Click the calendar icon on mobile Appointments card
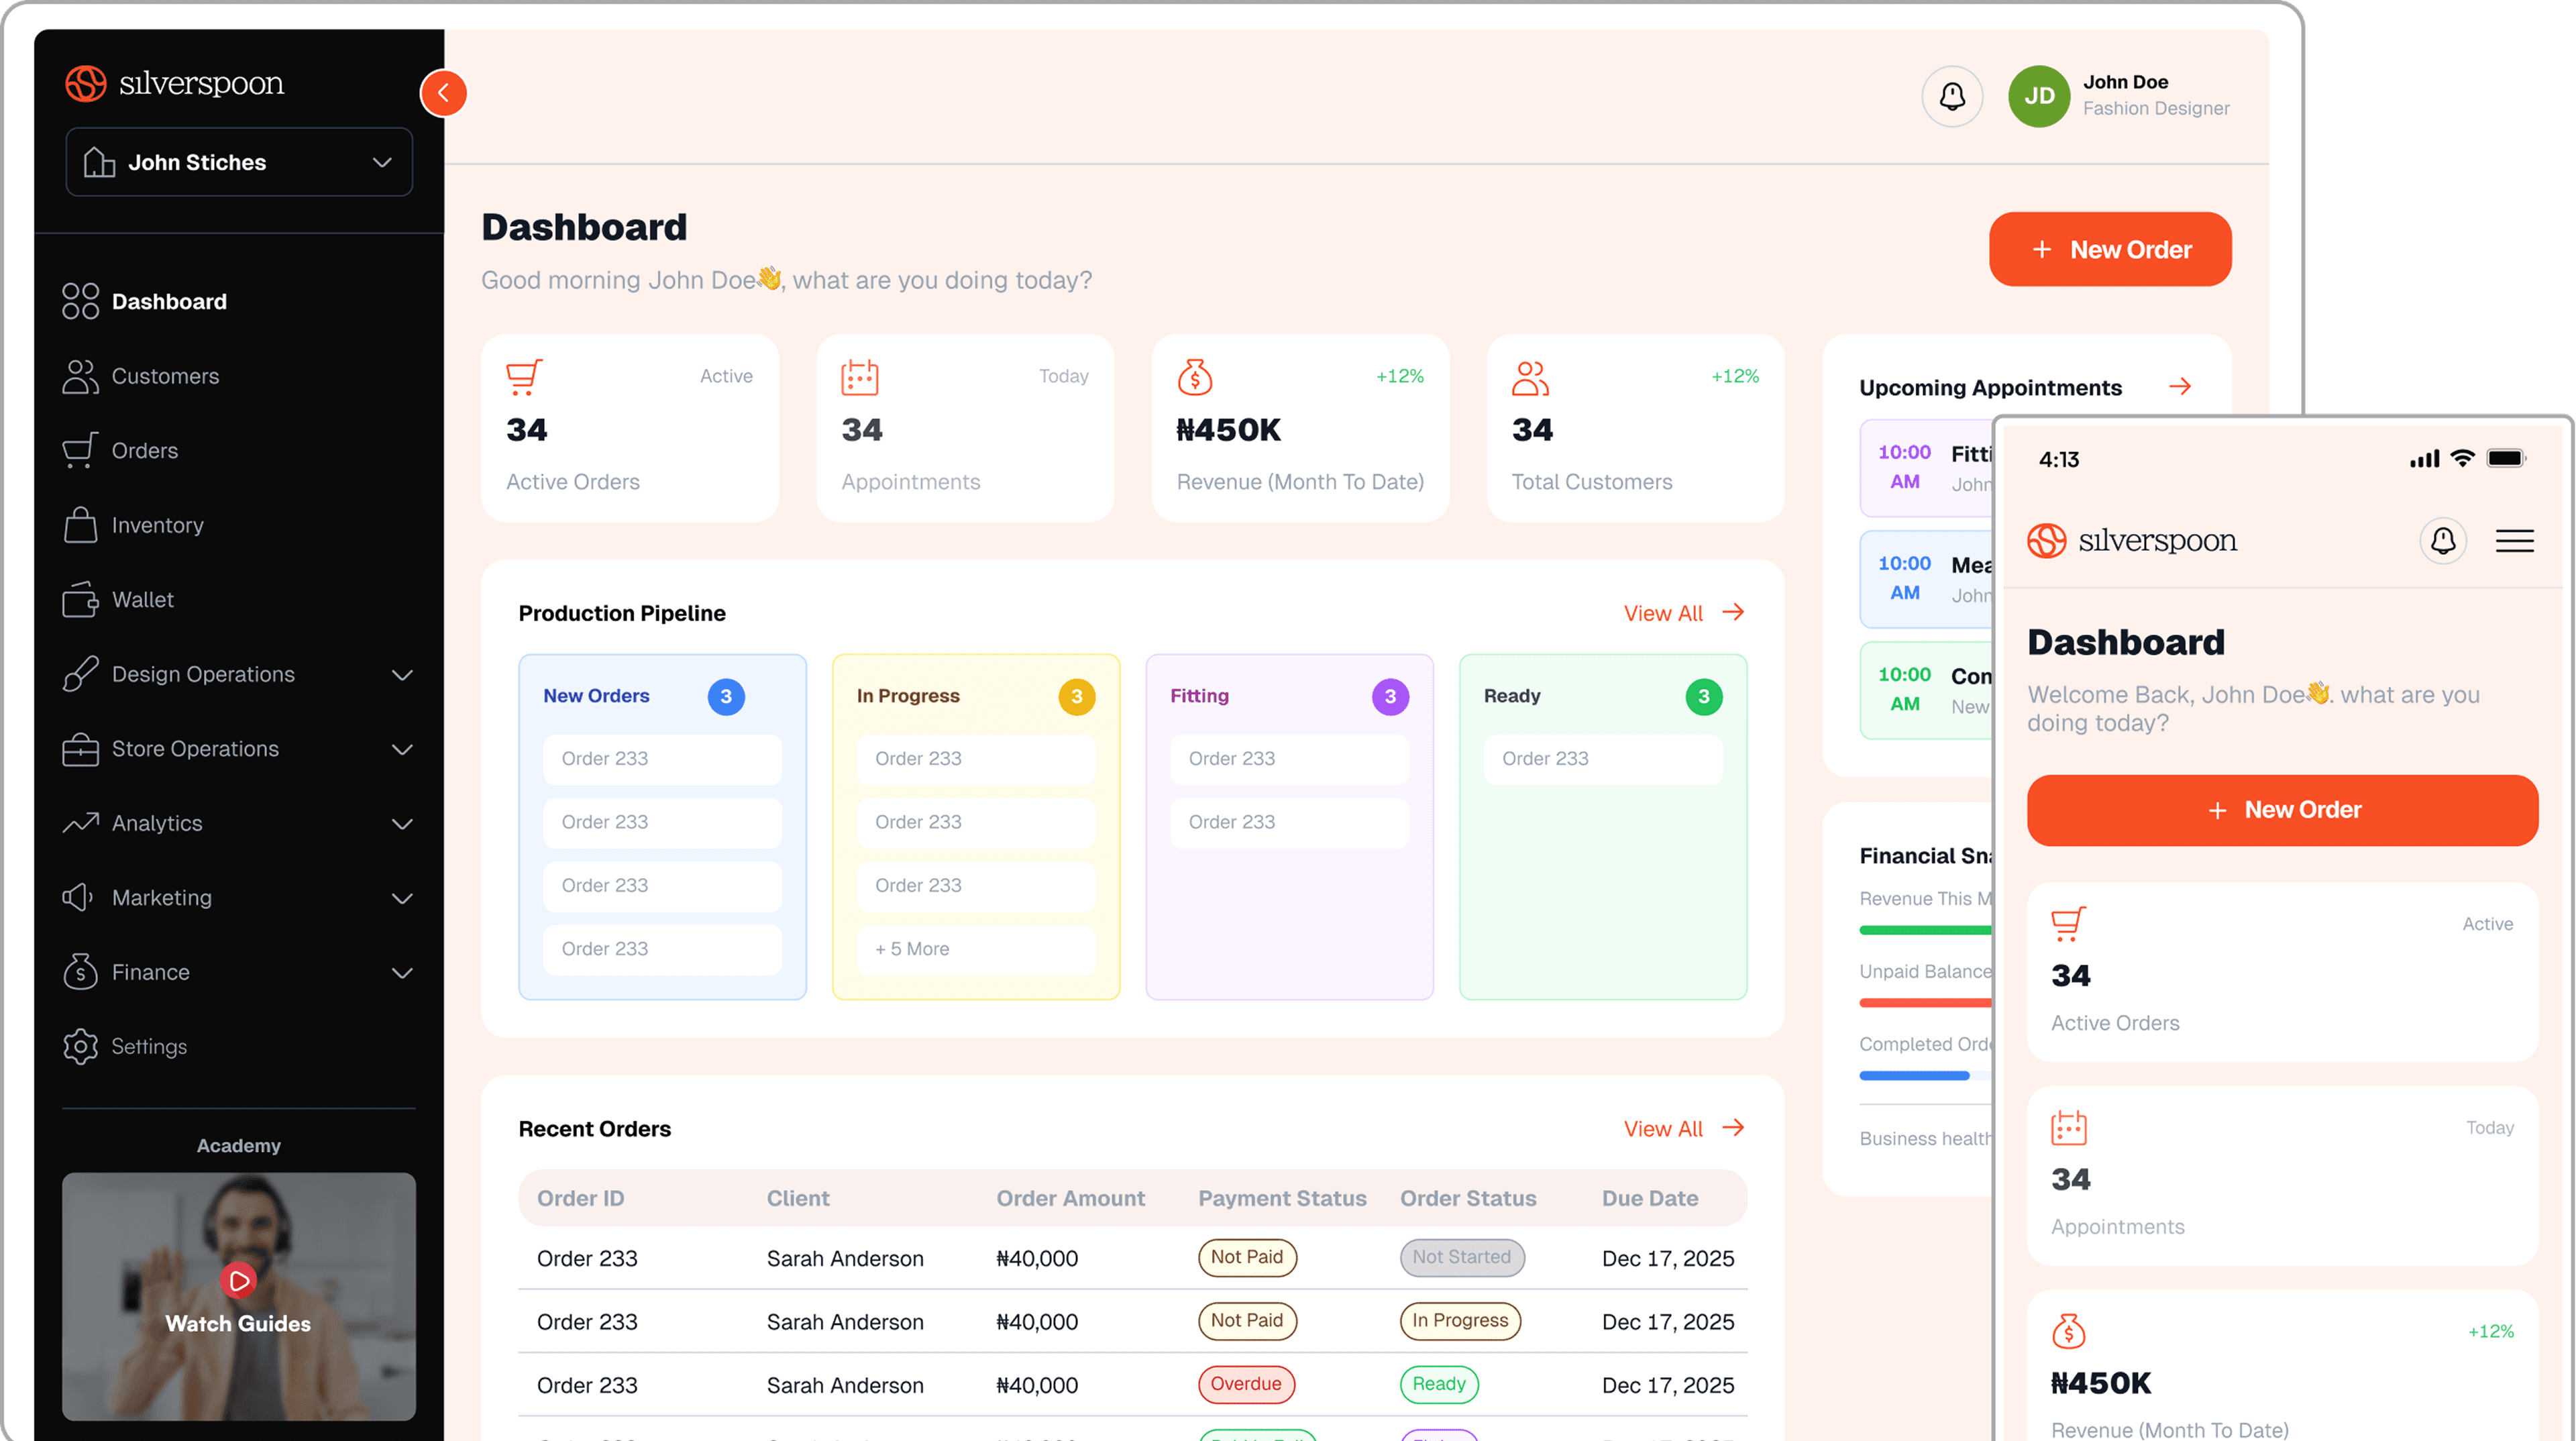This screenshot has height=1441, width=2576. click(2068, 1127)
